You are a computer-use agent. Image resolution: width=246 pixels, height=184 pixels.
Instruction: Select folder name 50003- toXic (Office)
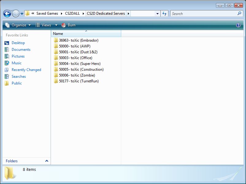(x=76, y=58)
